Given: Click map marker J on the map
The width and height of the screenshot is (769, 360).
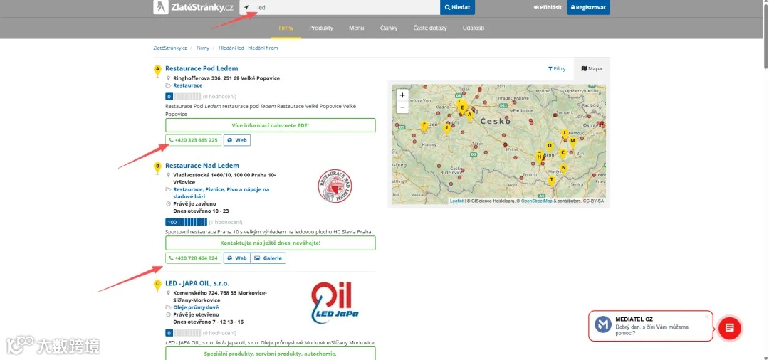Looking at the screenshot, I should (446, 129).
